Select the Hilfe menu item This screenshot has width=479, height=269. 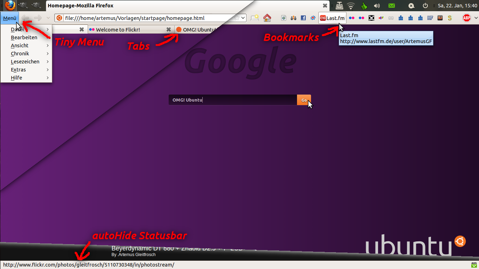click(x=16, y=78)
